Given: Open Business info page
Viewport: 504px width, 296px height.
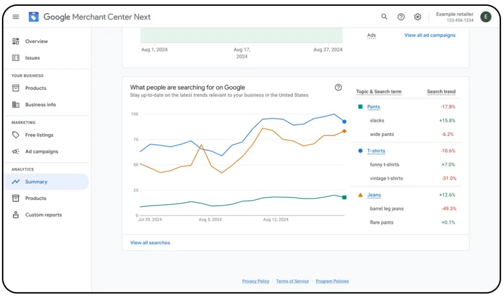Looking at the screenshot, I should click(x=40, y=105).
